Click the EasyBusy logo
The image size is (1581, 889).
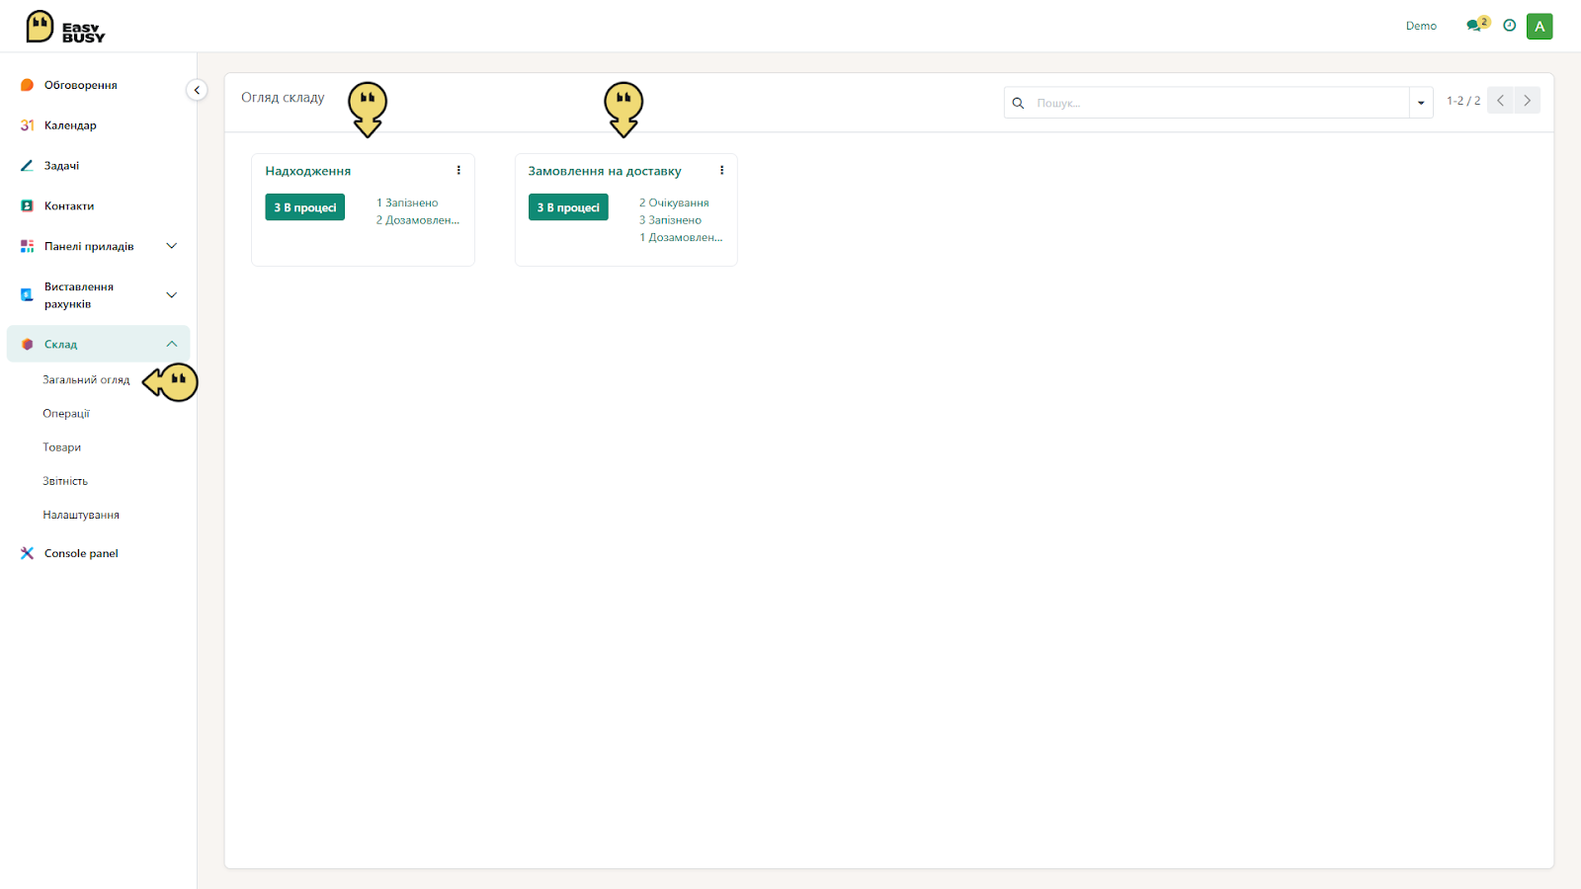tap(65, 27)
